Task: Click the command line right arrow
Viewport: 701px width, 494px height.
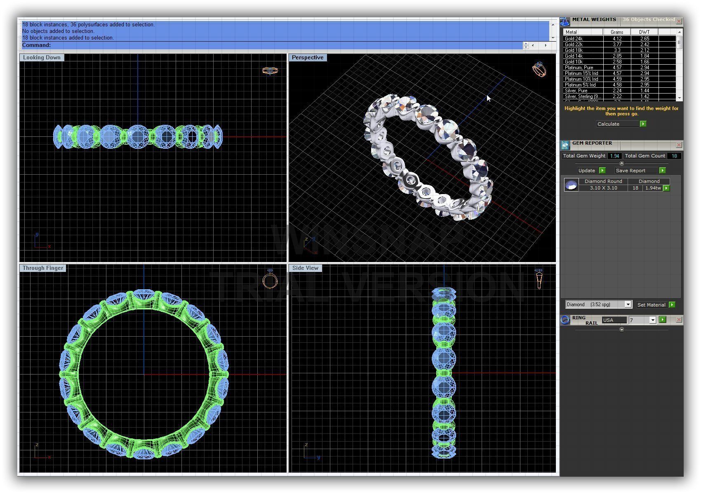Action: (546, 45)
